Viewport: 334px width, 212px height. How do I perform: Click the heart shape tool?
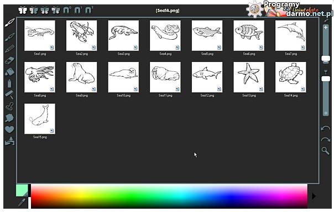tap(9, 129)
